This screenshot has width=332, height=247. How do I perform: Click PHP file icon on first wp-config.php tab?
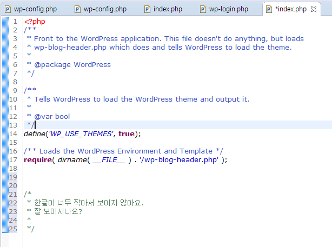click(x=8, y=9)
